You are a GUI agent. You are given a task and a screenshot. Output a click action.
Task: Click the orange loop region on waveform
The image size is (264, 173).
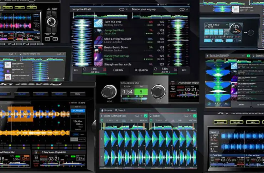point(20,114)
